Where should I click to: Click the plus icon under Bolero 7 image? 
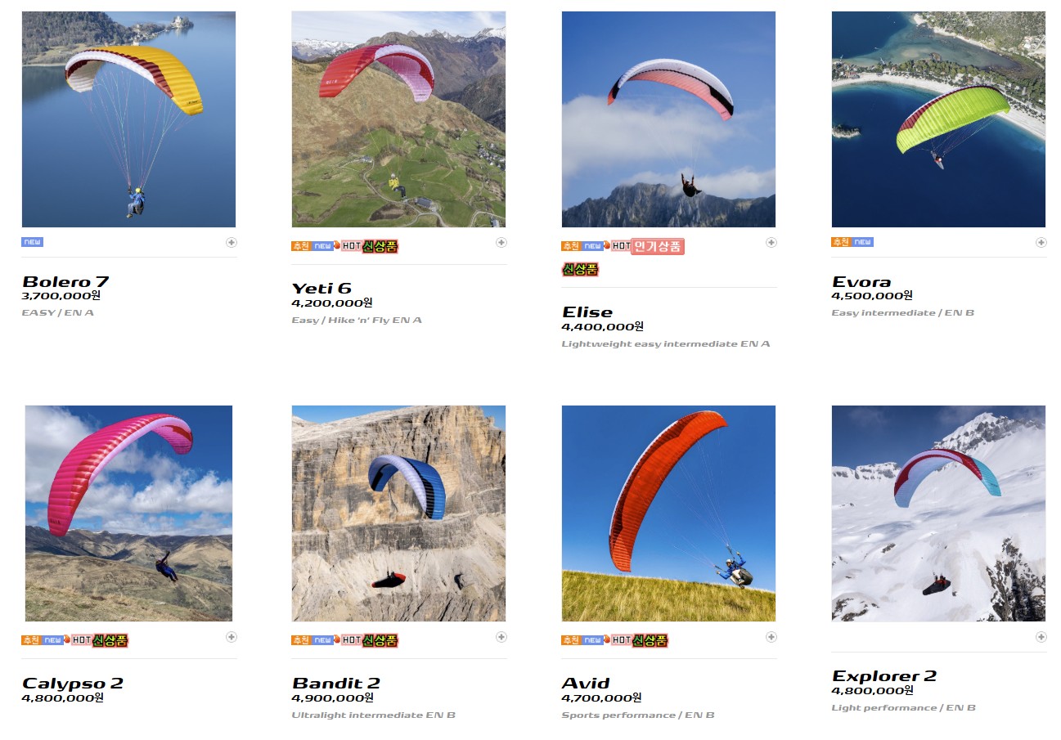(x=232, y=242)
